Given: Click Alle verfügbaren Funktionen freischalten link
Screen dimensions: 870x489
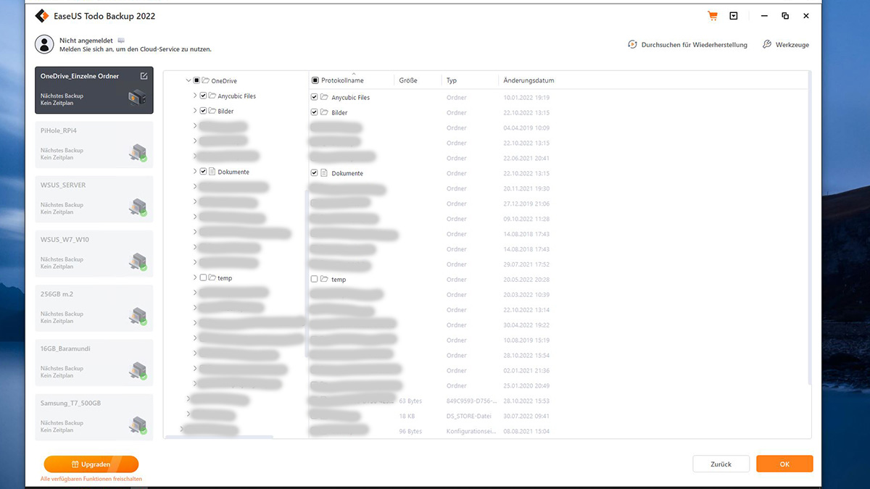Looking at the screenshot, I should 91,479.
